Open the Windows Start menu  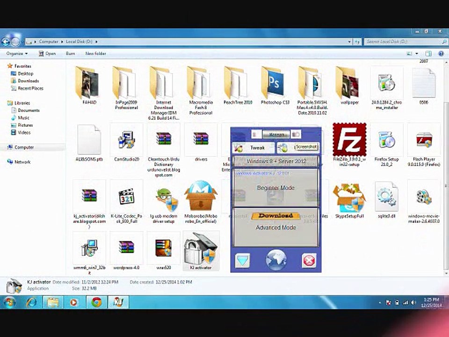(9, 302)
